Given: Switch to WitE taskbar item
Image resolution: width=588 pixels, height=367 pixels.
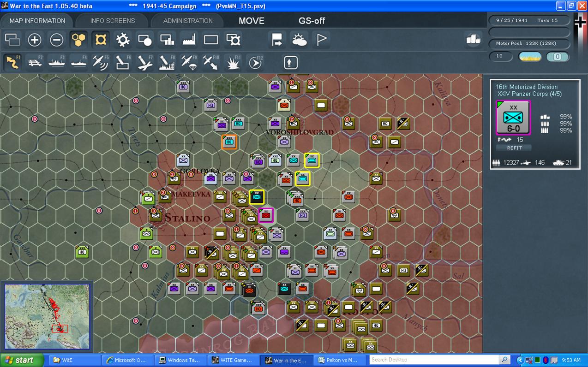Looking at the screenshot, I should tap(74, 361).
